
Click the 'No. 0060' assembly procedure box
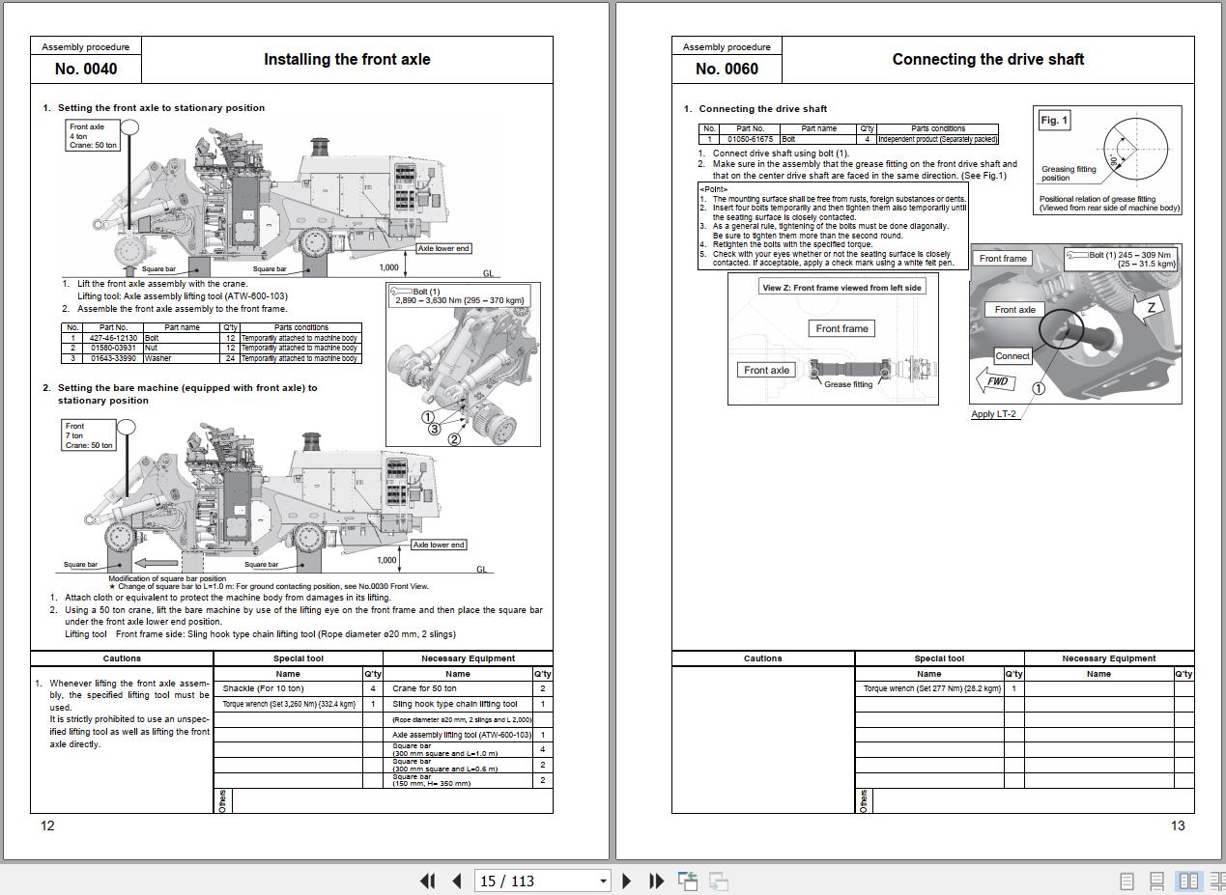727,69
